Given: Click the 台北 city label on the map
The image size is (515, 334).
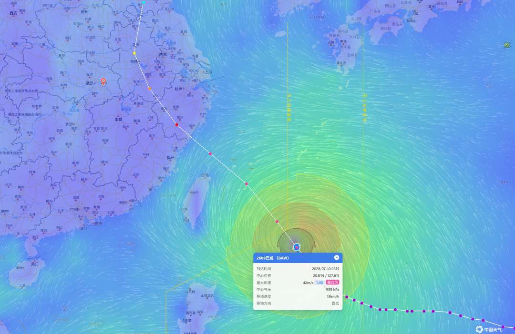Looking at the screenshot, I should click(205, 175).
